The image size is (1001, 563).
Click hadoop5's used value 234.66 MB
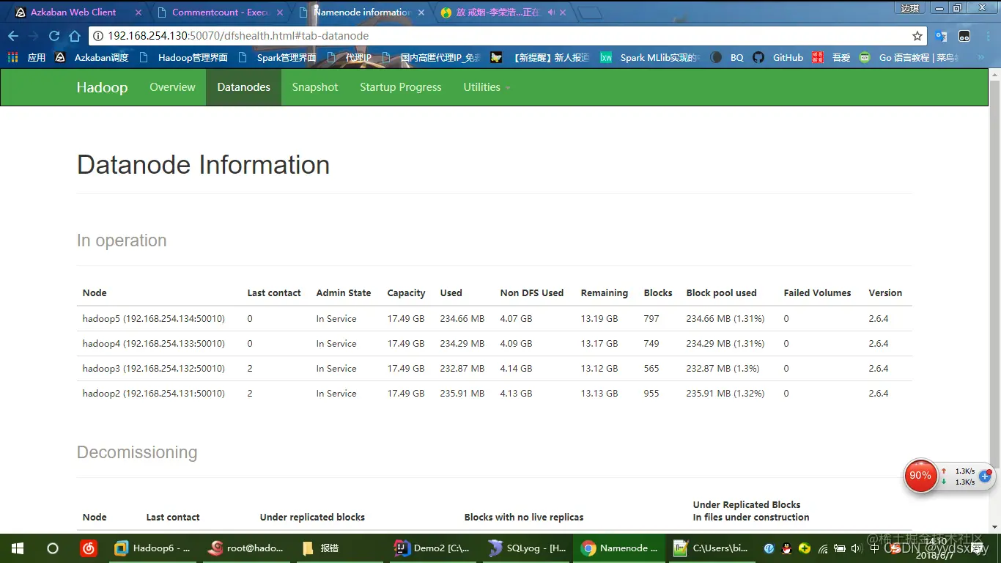(462, 319)
